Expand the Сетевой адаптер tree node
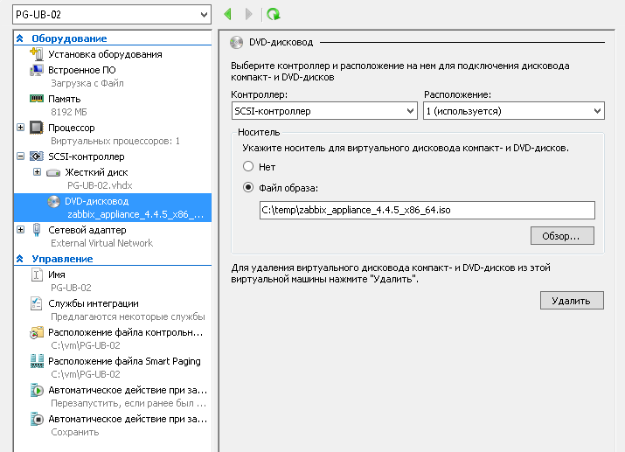The height and width of the screenshot is (452, 625). 21,230
